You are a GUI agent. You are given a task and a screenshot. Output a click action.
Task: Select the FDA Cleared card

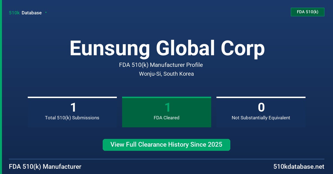[x=167, y=112]
